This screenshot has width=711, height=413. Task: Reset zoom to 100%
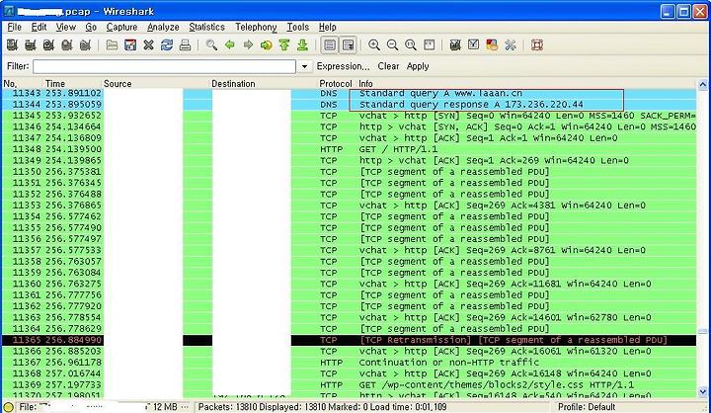pos(411,44)
